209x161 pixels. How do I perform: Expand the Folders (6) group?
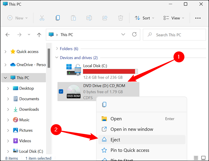point(57,49)
